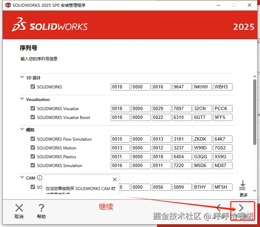The height and width of the screenshot is (227, 260).
Task: Click SOLIDWORKS serial field containing WBH3
Action: [x=223, y=87]
